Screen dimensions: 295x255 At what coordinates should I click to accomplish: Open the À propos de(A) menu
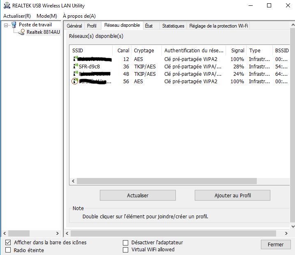point(79,16)
